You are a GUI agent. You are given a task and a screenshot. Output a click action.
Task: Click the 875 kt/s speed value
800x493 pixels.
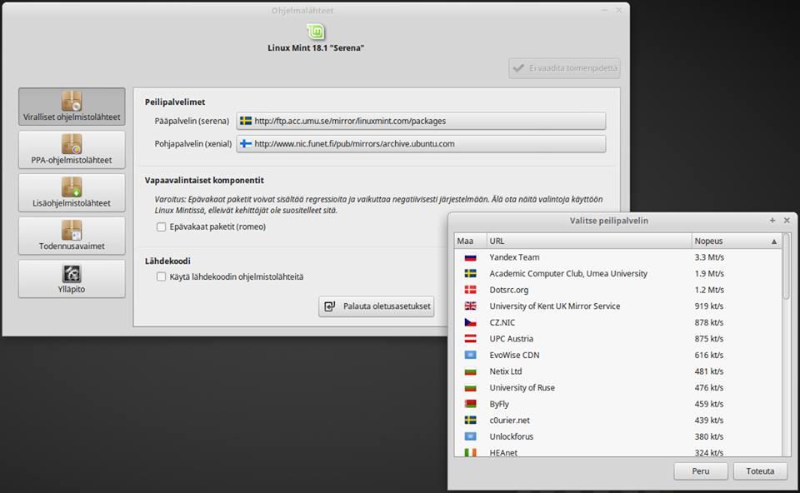tap(708, 339)
